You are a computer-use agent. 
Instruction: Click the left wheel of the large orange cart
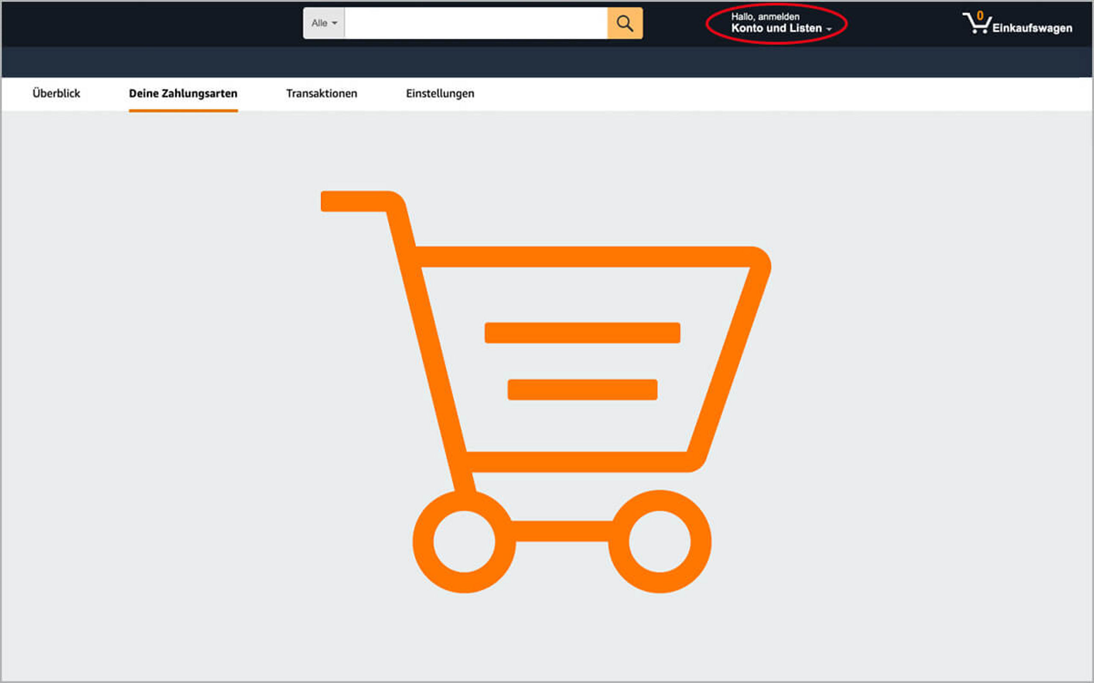coord(464,542)
